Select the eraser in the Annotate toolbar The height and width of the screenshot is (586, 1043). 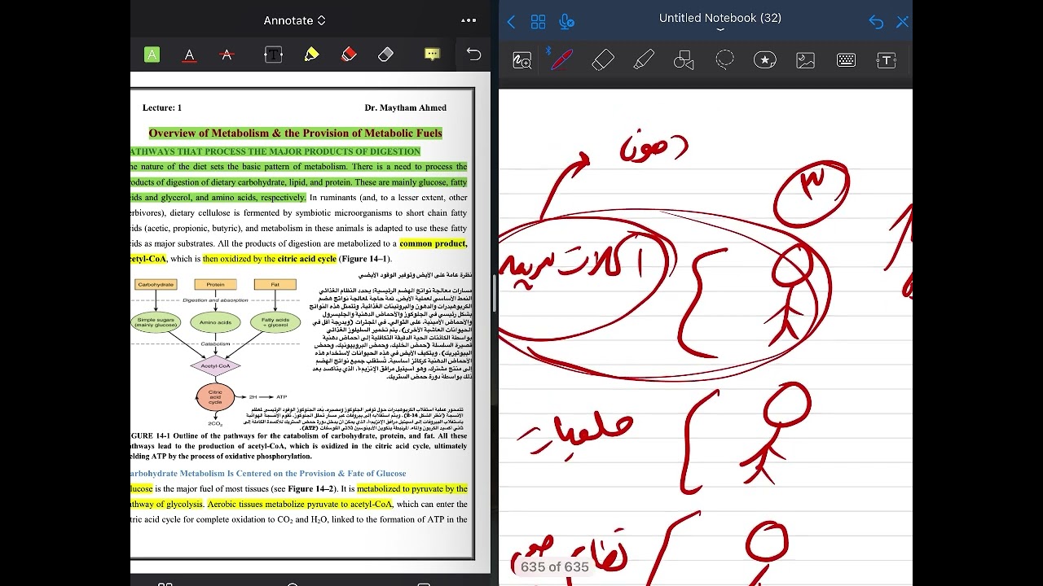(386, 55)
